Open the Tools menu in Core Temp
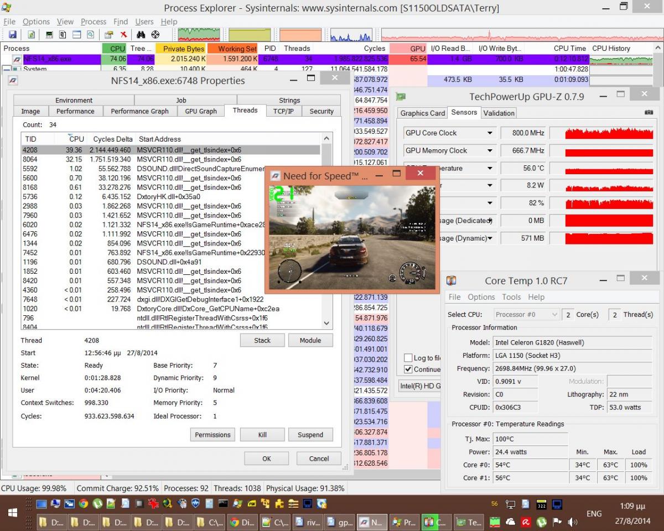 [x=511, y=297]
